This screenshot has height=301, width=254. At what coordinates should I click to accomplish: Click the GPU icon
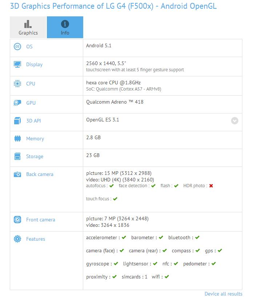(x=17, y=103)
